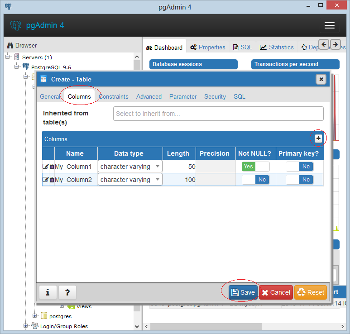Click the left arrow tab scroll button

coord(324,44)
